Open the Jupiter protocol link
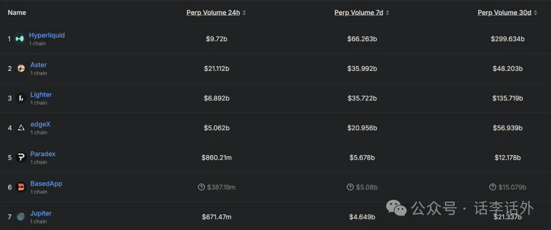This screenshot has height=230, width=551. tap(41, 214)
